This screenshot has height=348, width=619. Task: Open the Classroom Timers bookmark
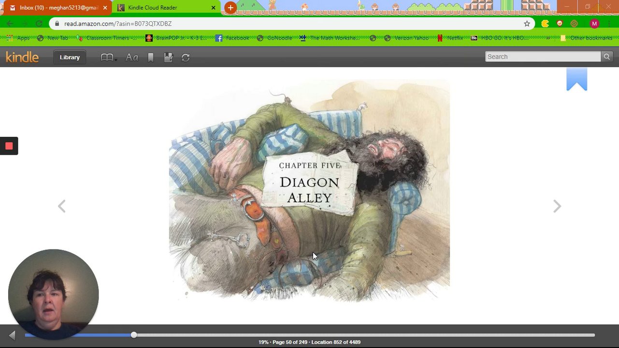click(107, 38)
